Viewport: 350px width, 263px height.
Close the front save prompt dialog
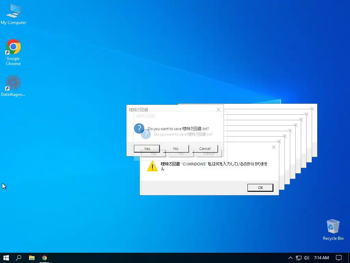coord(218,110)
